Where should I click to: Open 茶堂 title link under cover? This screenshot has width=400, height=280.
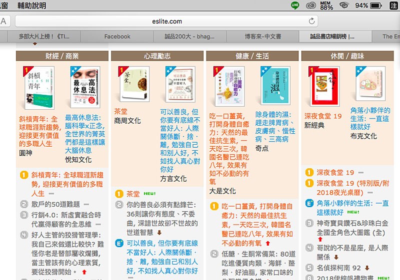pos(120,111)
